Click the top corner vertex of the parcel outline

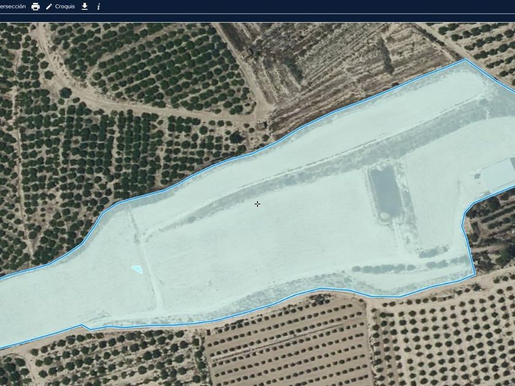465,60
